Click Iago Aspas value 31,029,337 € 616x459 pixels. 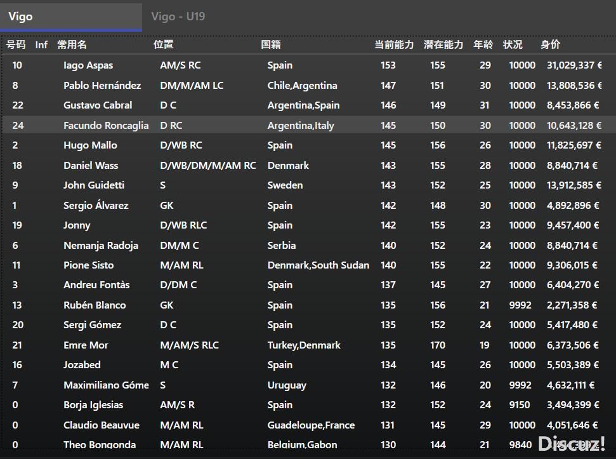click(x=574, y=65)
